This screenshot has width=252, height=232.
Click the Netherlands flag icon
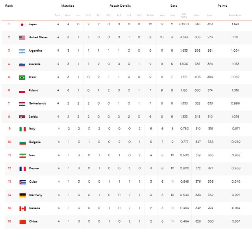coord(22,103)
